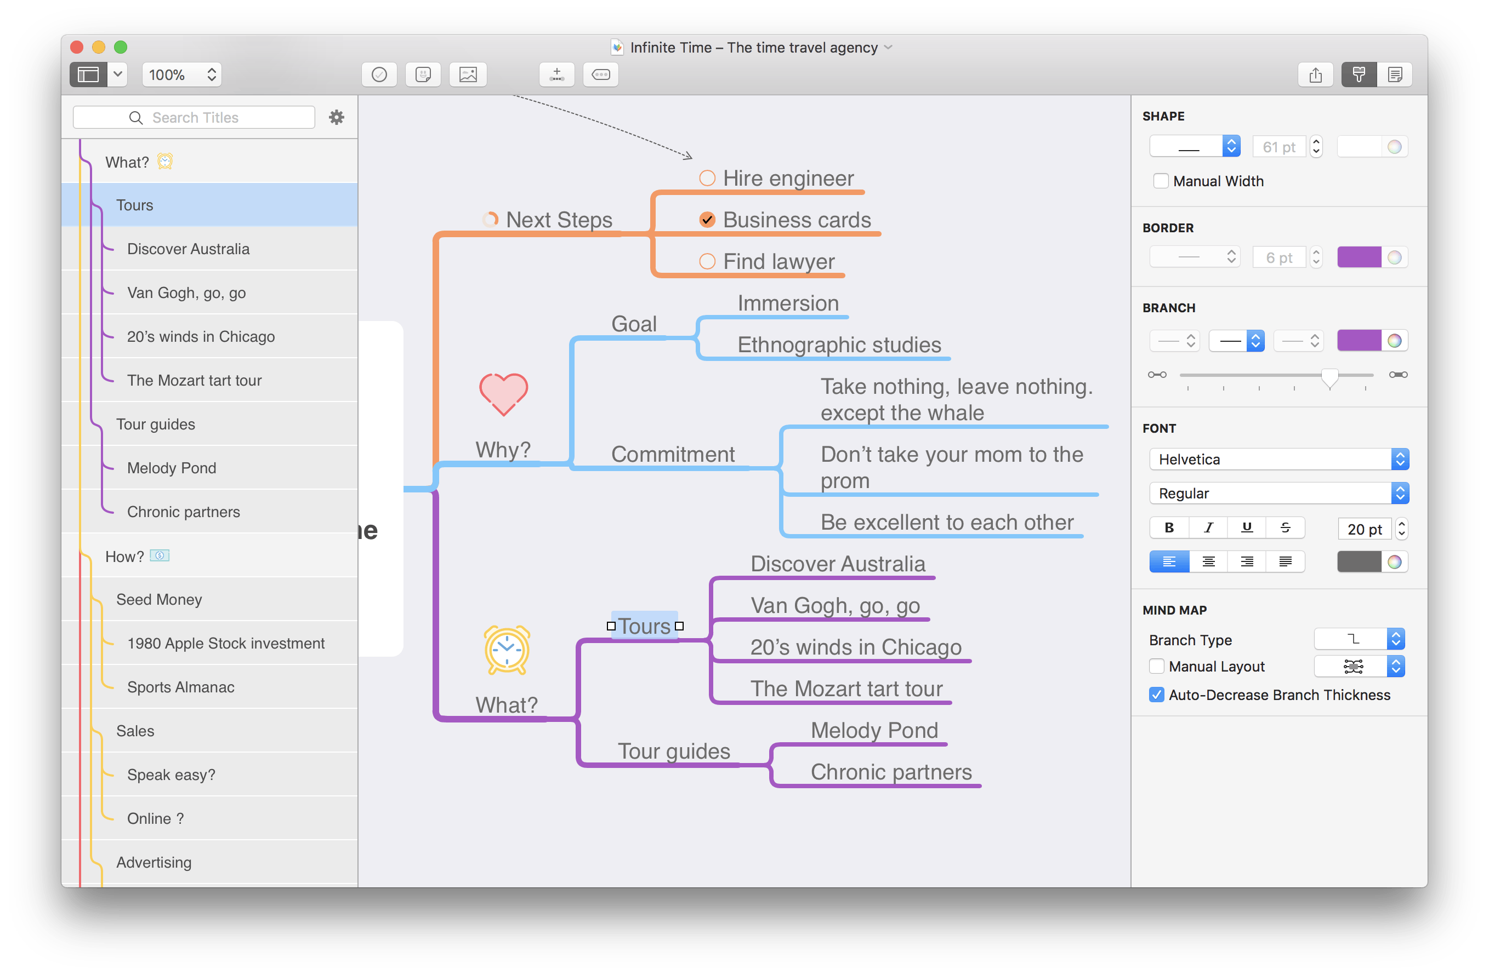Select Discover Australia outline row
Screen dimensions: 1489x975
pos(209,249)
